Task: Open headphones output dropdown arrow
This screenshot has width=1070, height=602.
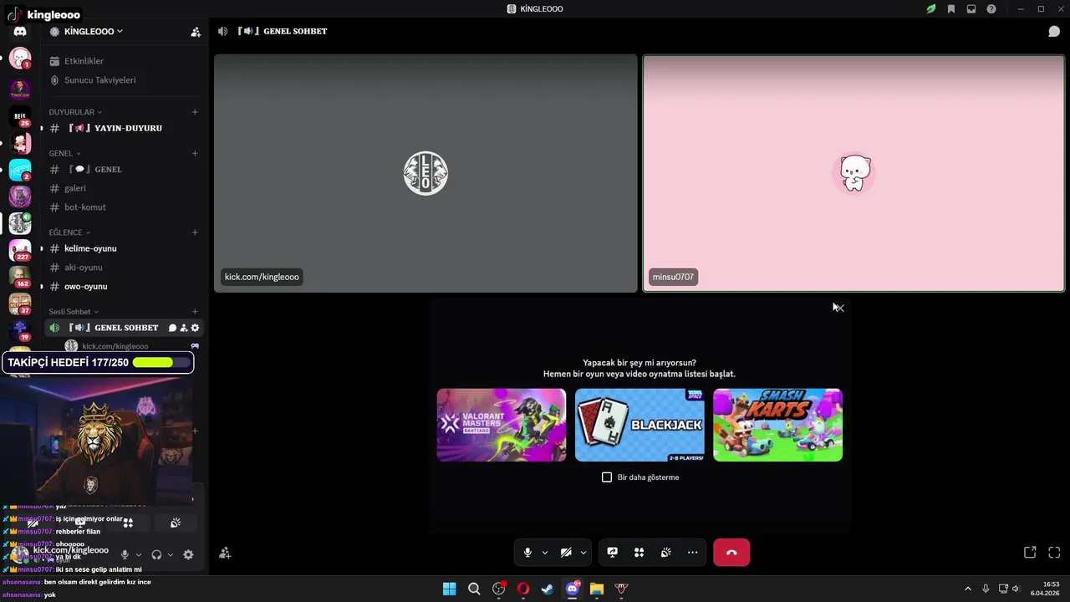Action: point(171,554)
